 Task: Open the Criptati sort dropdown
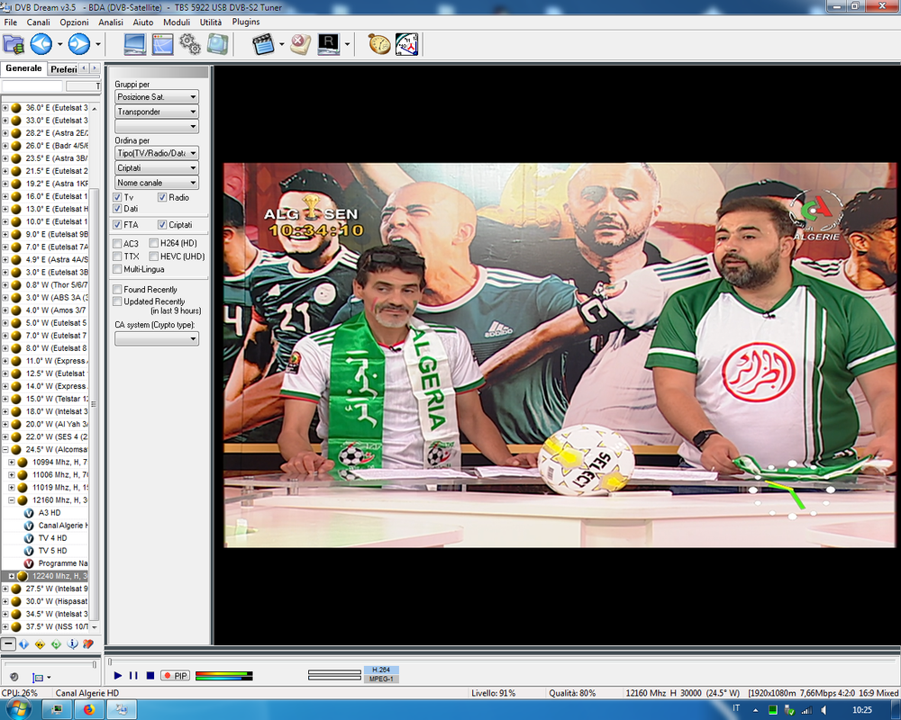click(157, 167)
